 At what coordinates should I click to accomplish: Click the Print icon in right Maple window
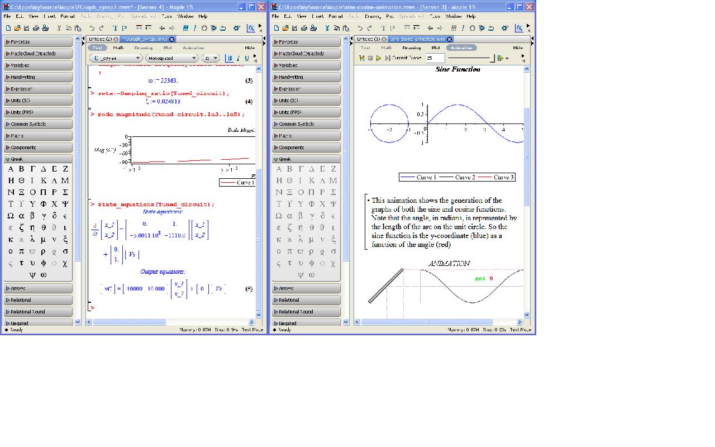(303, 28)
